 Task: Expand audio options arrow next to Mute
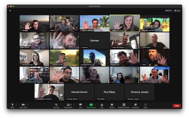pyautogui.click(x=16, y=104)
